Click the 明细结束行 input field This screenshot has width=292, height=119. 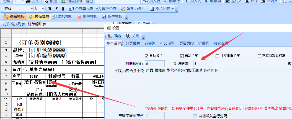click(x=203, y=64)
